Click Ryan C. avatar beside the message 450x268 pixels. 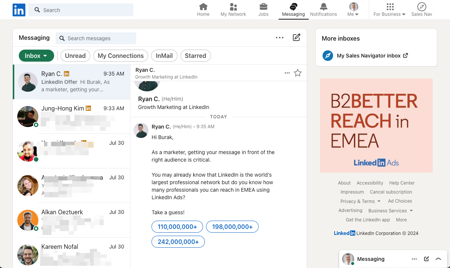pyautogui.click(x=141, y=130)
